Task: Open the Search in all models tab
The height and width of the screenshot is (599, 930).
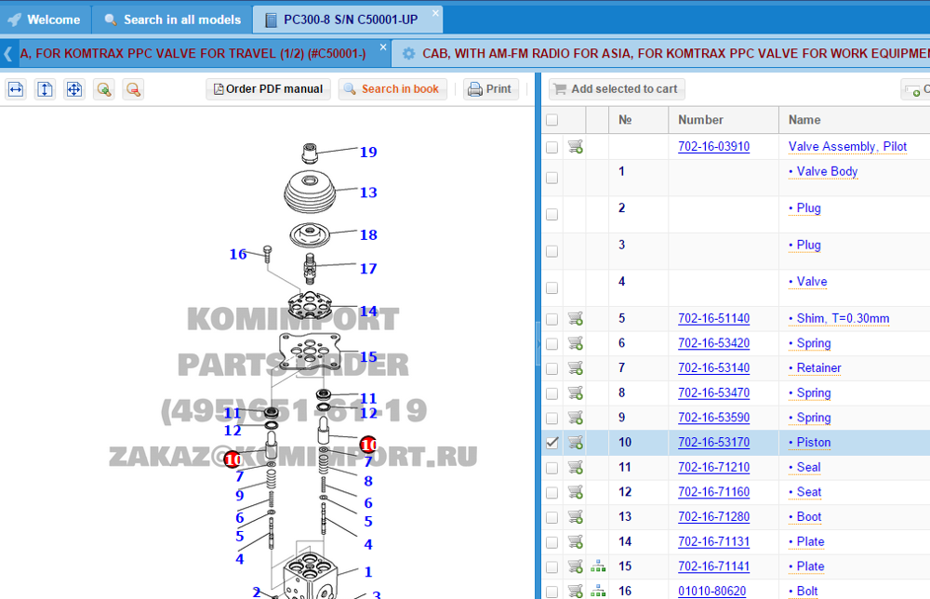Action: 173,20
